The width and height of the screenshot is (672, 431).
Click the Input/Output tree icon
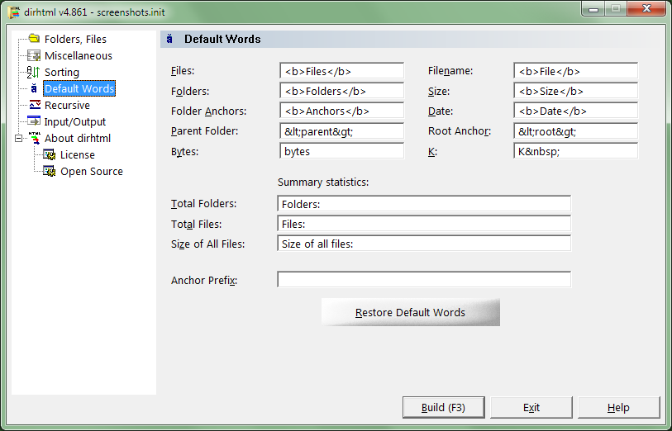point(34,121)
